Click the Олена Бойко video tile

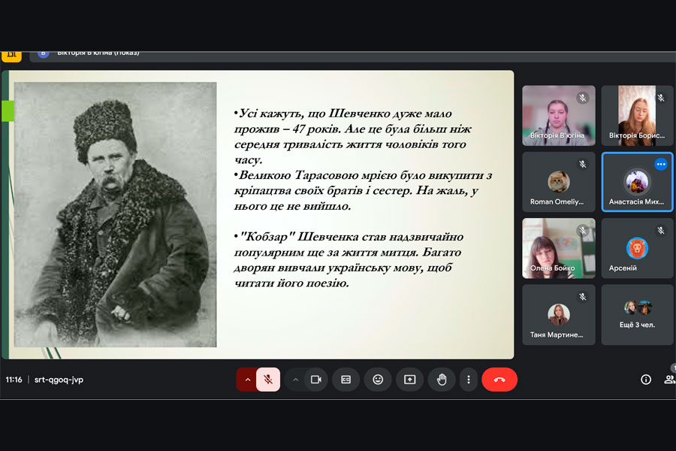click(x=559, y=248)
